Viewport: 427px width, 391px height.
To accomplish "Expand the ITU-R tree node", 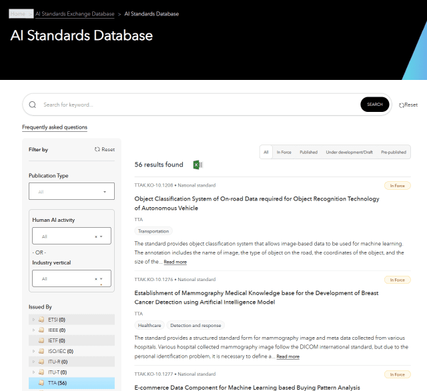I will [33, 362].
